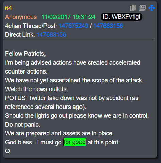Click the blue four-arrow move icon

point(152,8)
